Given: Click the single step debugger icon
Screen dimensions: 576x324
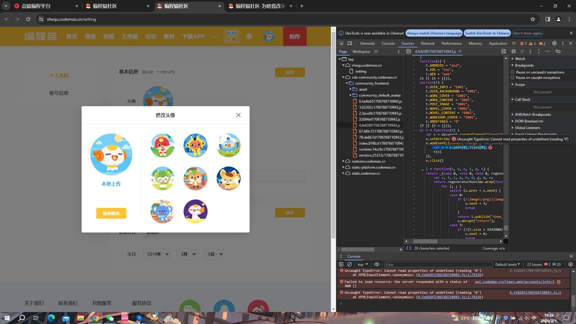Looking at the screenshot, I should tap(547, 51).
